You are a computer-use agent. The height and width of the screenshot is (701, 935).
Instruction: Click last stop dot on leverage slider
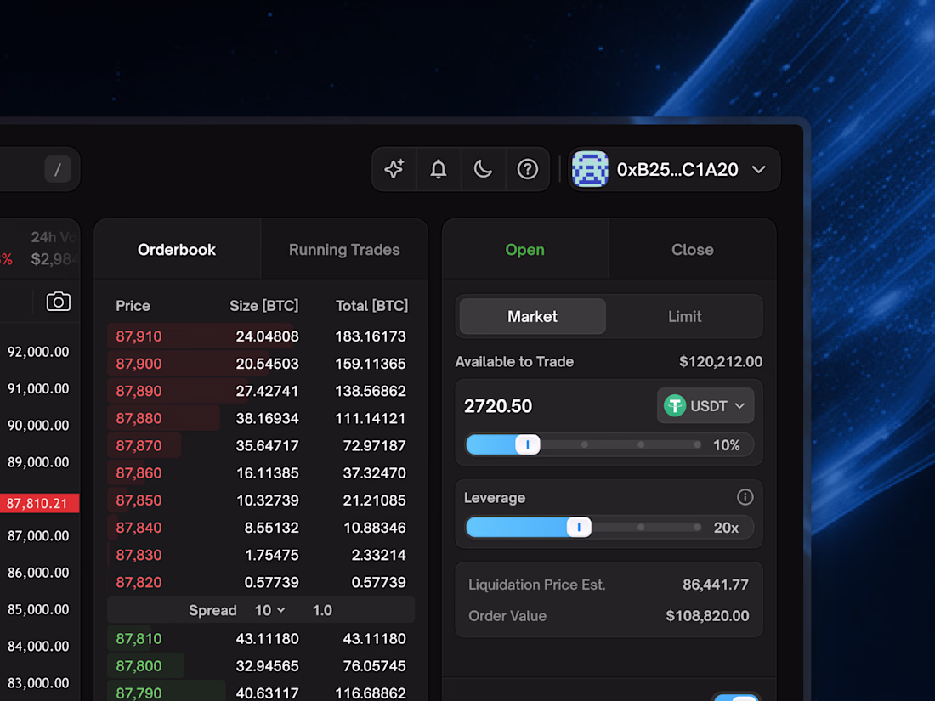click(x=697, y=527)
